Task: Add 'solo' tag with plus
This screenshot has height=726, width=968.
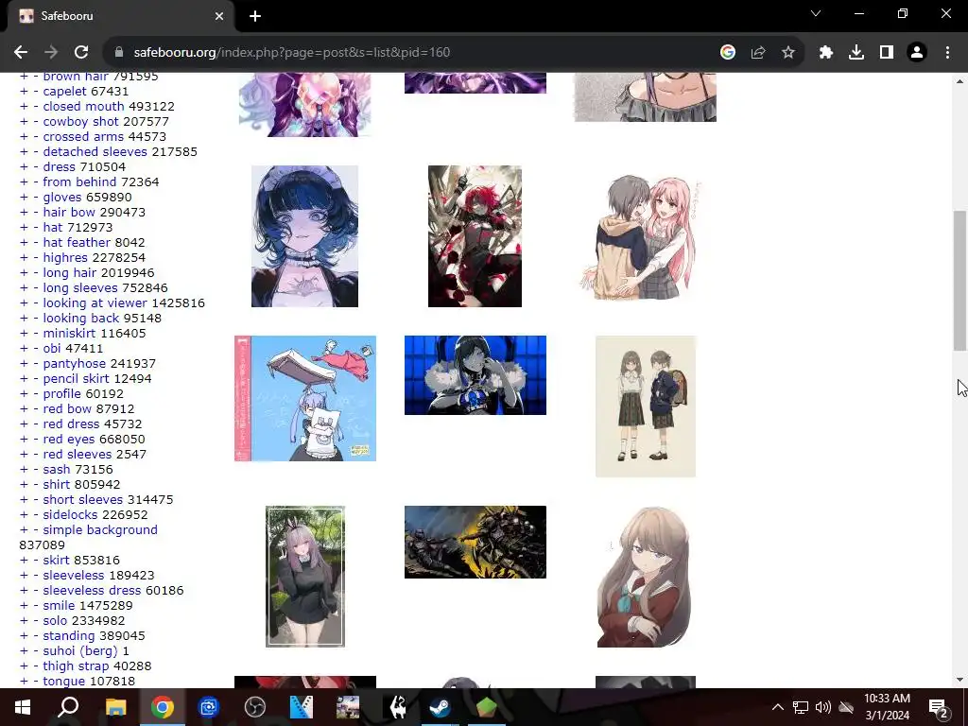Action: click(x=24, y=621)
